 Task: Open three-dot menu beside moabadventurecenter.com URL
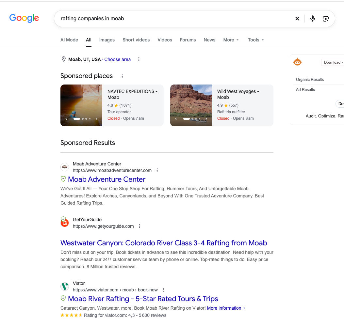tap(157, 170)
